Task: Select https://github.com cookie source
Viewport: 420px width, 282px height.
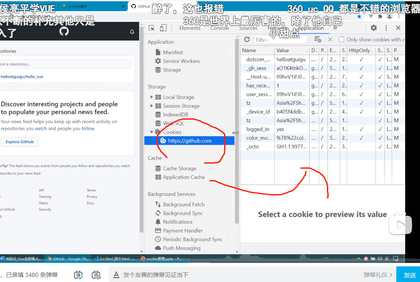Action: [189, 141]
